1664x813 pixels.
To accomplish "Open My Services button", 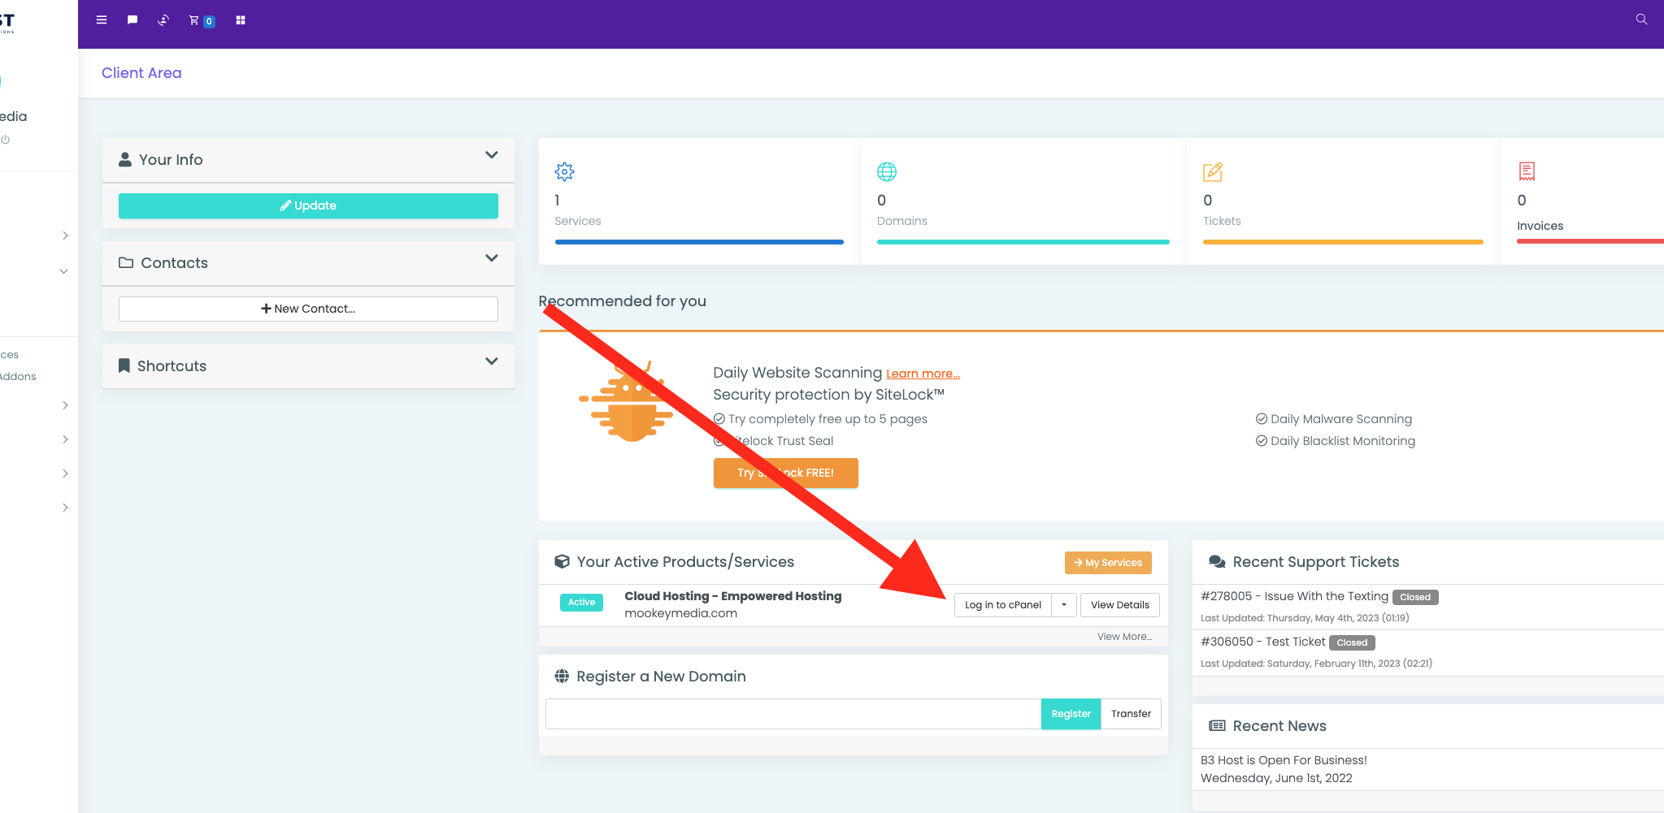I will pyautogui.click(x=1108, y=563).
